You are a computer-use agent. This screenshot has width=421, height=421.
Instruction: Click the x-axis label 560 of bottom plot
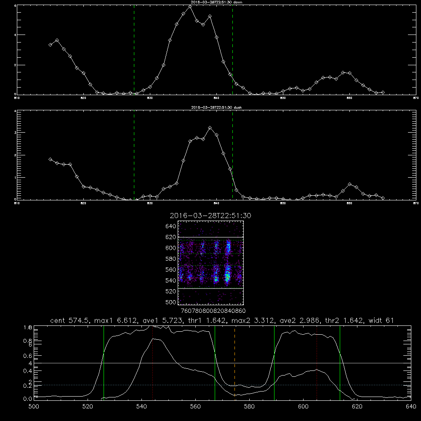[x=195, y=407]
